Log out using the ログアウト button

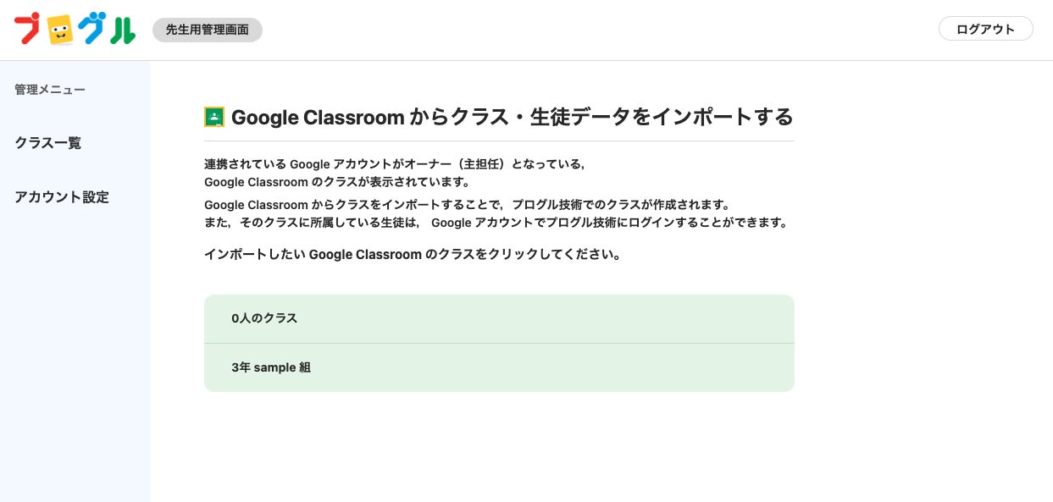985,29
